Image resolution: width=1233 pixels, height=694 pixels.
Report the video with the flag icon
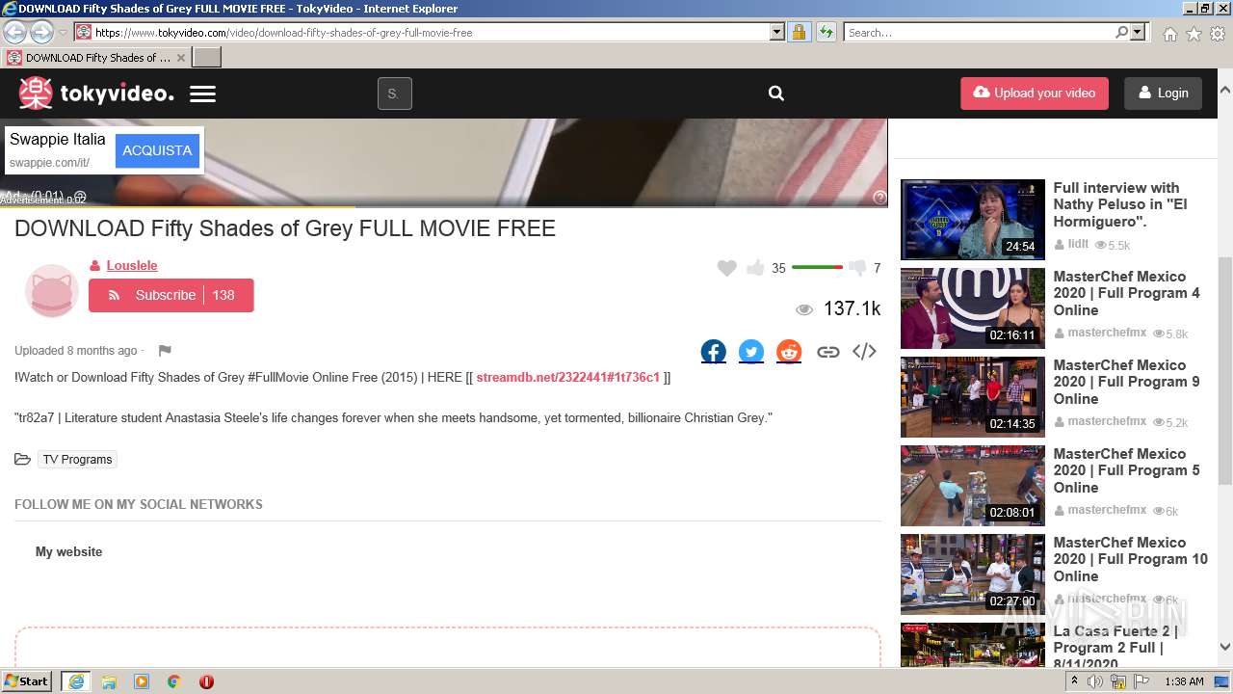click(165, 351)
